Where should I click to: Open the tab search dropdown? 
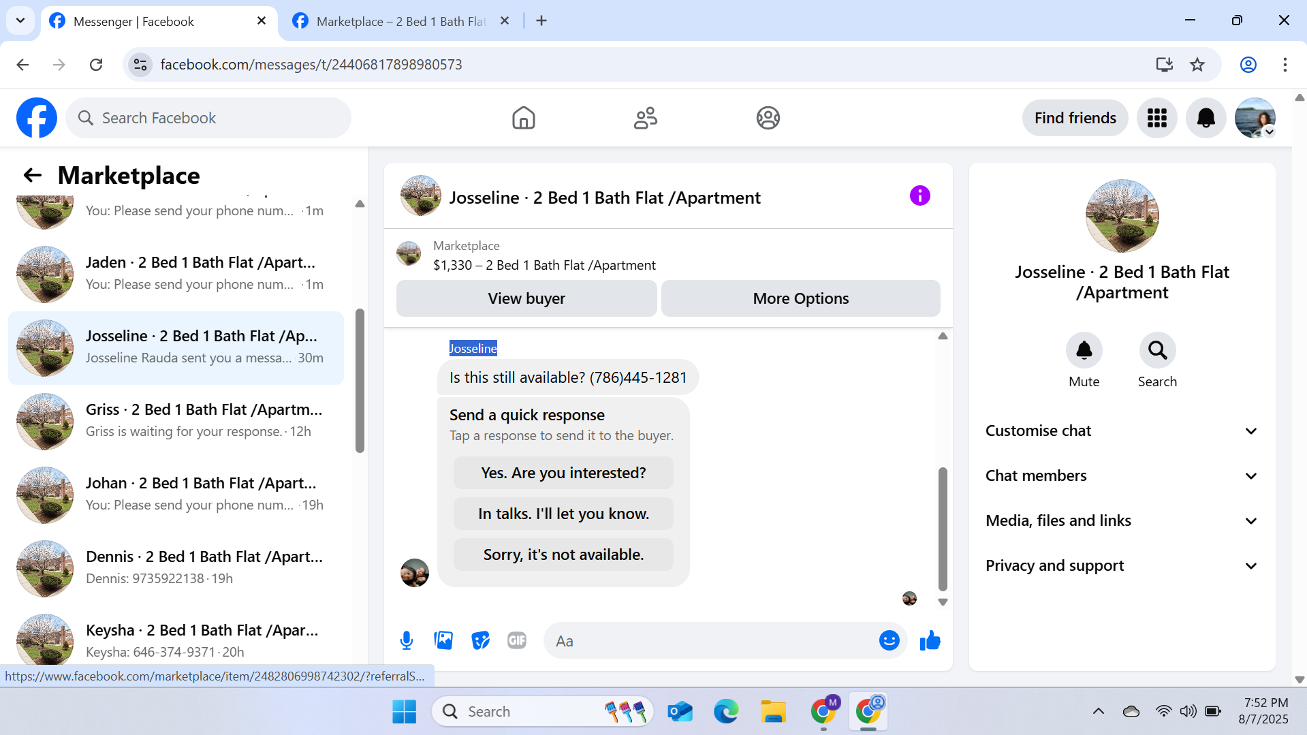tap(20, 20)
